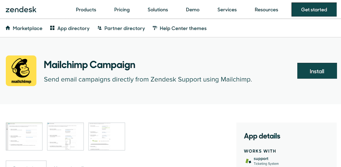341x167 pixels.
Task: Open the Products menu
Action: tap(86, 9)
